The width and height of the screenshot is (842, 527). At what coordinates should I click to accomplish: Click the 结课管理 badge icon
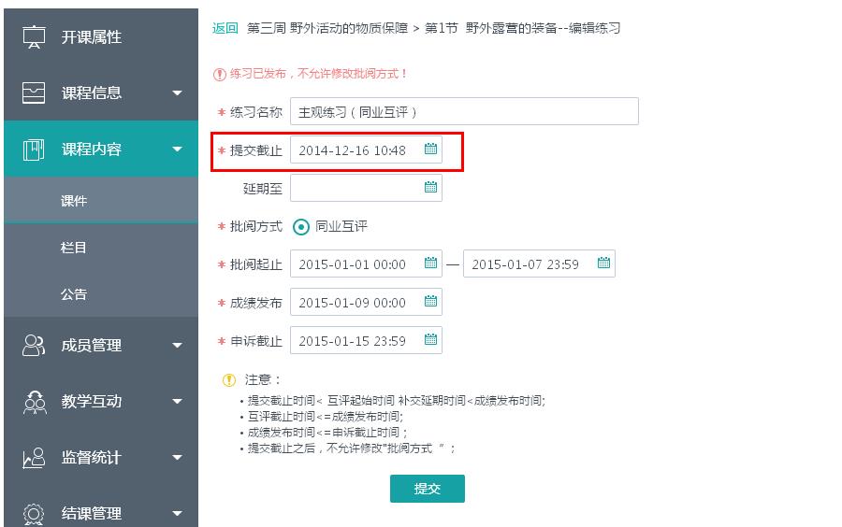click(x=34, y=513)
